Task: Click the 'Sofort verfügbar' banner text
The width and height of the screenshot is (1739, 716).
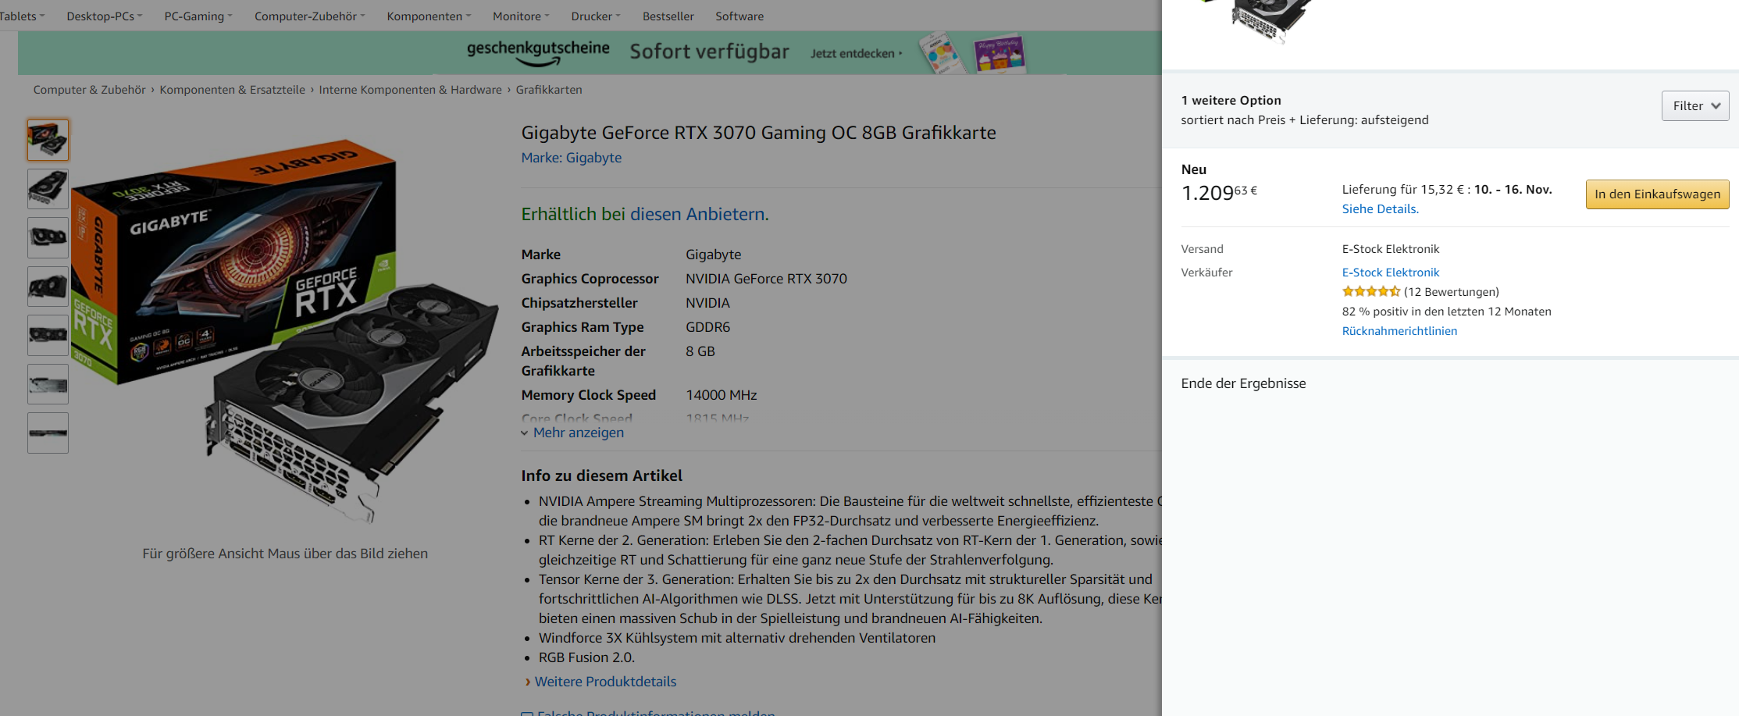Action: [x=709, y=52]
